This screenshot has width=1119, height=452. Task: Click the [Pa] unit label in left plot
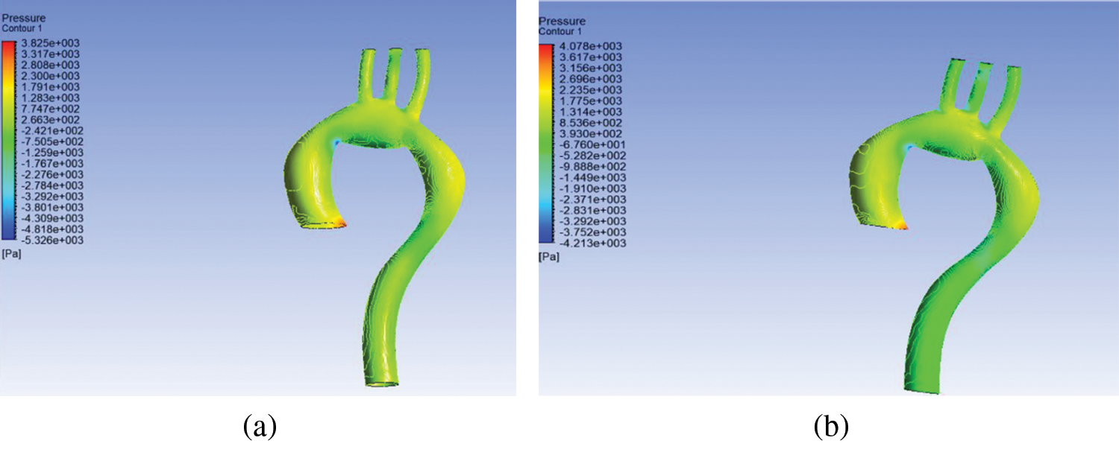point(10,255)
